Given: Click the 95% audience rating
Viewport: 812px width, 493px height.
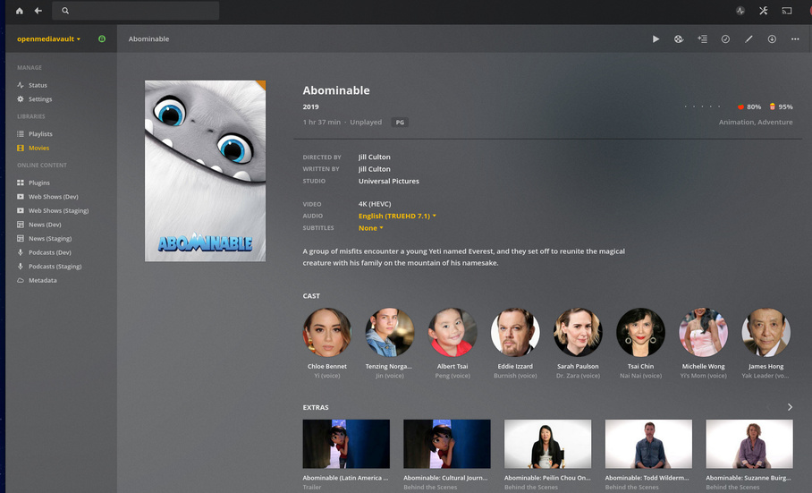Looking at the screenshot, I should click(x=781, y=106).
